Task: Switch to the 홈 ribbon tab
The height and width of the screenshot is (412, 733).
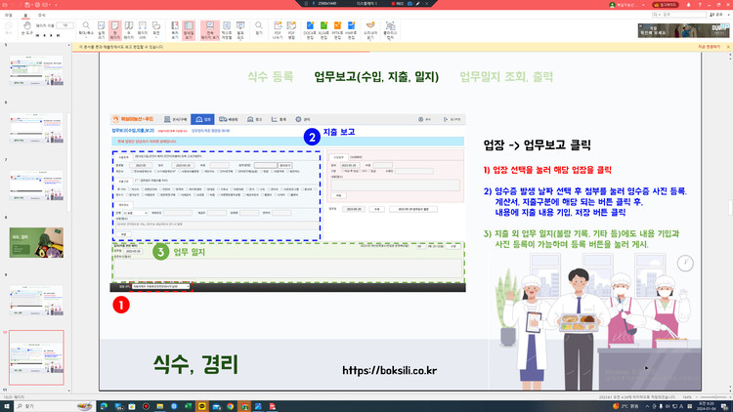Action: point(25,15)
